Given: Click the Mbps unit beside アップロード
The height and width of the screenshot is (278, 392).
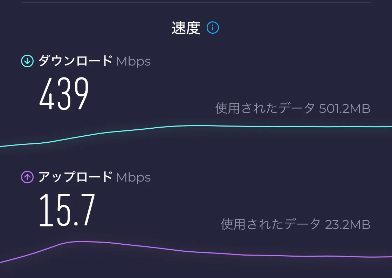Looking at the screenshot, I should click(133, 178).
